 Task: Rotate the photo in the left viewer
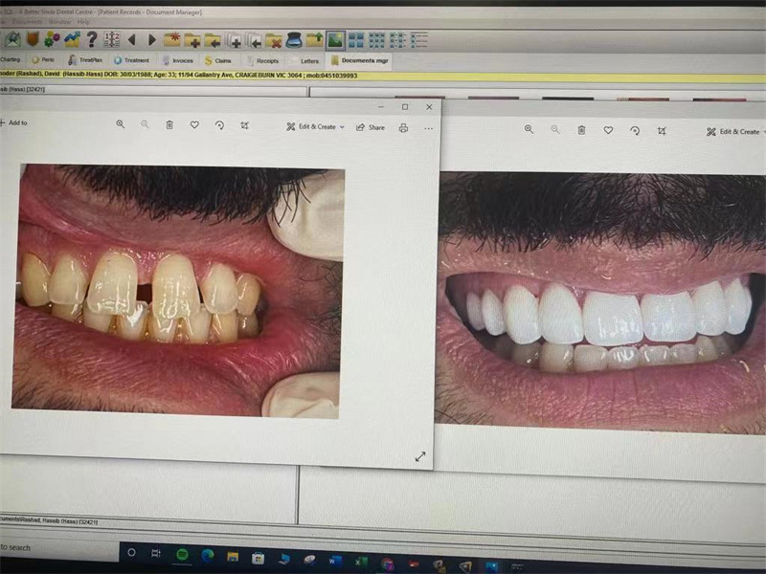pyautogui.click(x=219, y=124)
